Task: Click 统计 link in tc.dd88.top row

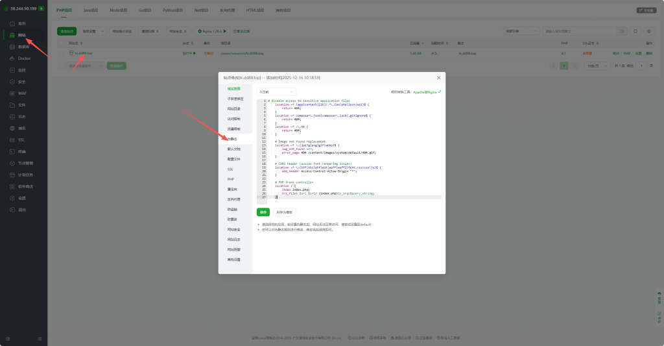Action: [x=616, y=53]
